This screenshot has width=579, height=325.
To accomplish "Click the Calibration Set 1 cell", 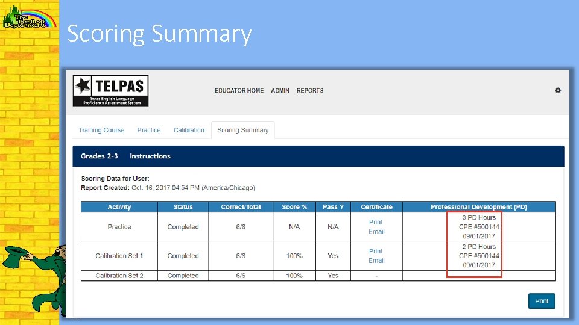I will coord(119,256).
